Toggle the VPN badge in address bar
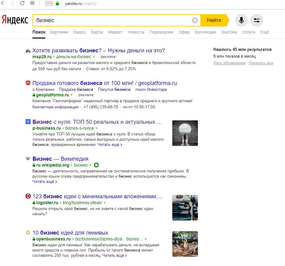Image resolution: width=285 pixels, height=266 pixels. coord(49,3)
